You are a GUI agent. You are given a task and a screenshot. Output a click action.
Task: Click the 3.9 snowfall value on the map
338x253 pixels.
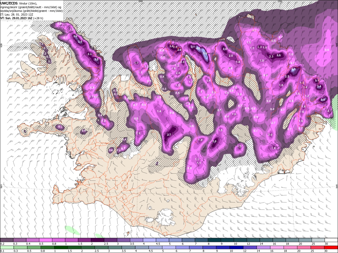323,100
